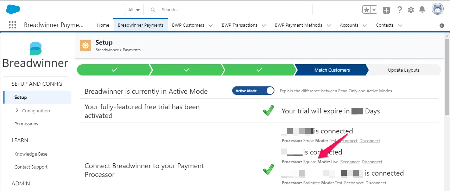Open Contact Support in the sidebar

click(31, 167)
